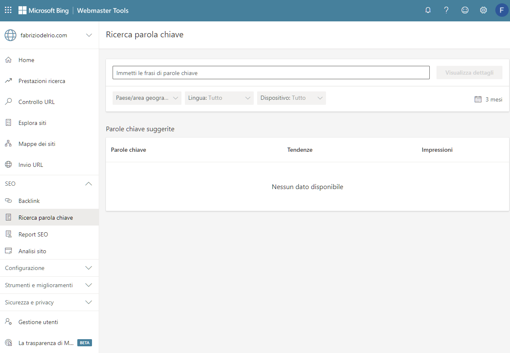Expand Strumenti e miglioramenti section

[x=89, y=285]
